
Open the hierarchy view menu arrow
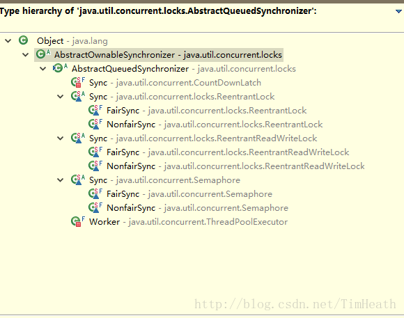click(x=398, y=11)
